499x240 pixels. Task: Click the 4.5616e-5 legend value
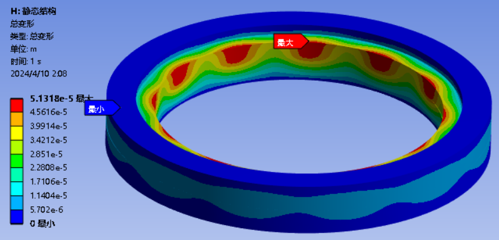click(48, 112)
